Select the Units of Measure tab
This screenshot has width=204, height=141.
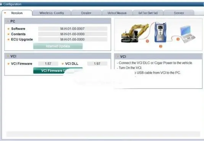point(117,13)
